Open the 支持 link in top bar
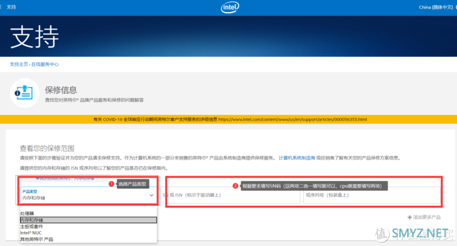457x246 pixels. (x=11, y=7)
